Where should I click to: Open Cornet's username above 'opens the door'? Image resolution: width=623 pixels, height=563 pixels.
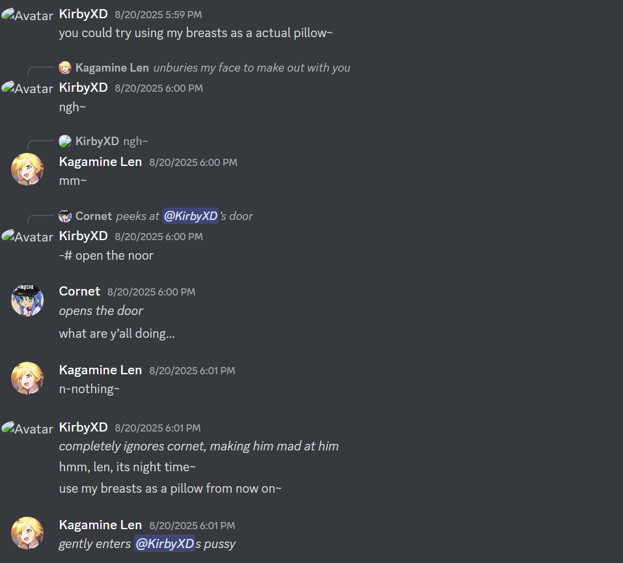click(x=79, y=291)
